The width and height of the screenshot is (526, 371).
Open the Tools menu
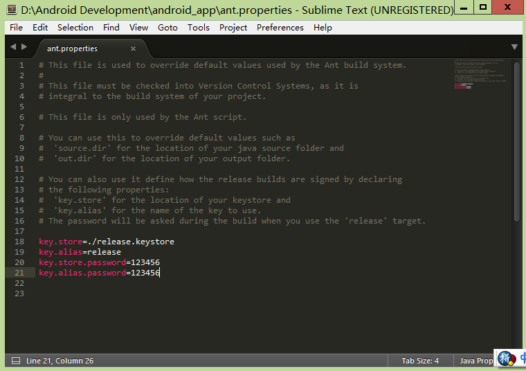(x=198, y=28)
